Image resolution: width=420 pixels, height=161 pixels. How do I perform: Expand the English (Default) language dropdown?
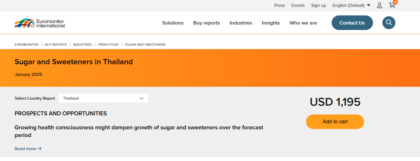click(351, 5)
